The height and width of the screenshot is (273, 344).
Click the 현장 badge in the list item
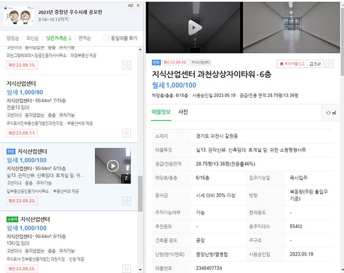pos(11,151)
